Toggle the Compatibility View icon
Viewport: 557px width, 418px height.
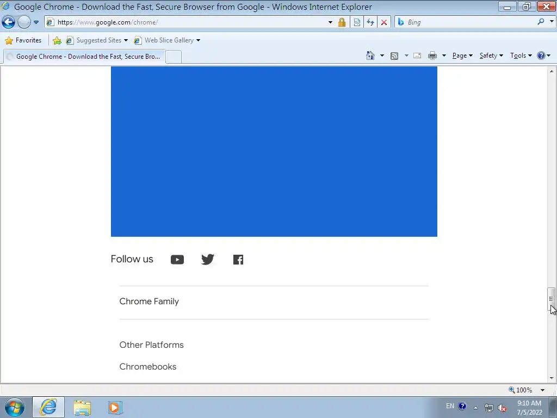(357, 22)
